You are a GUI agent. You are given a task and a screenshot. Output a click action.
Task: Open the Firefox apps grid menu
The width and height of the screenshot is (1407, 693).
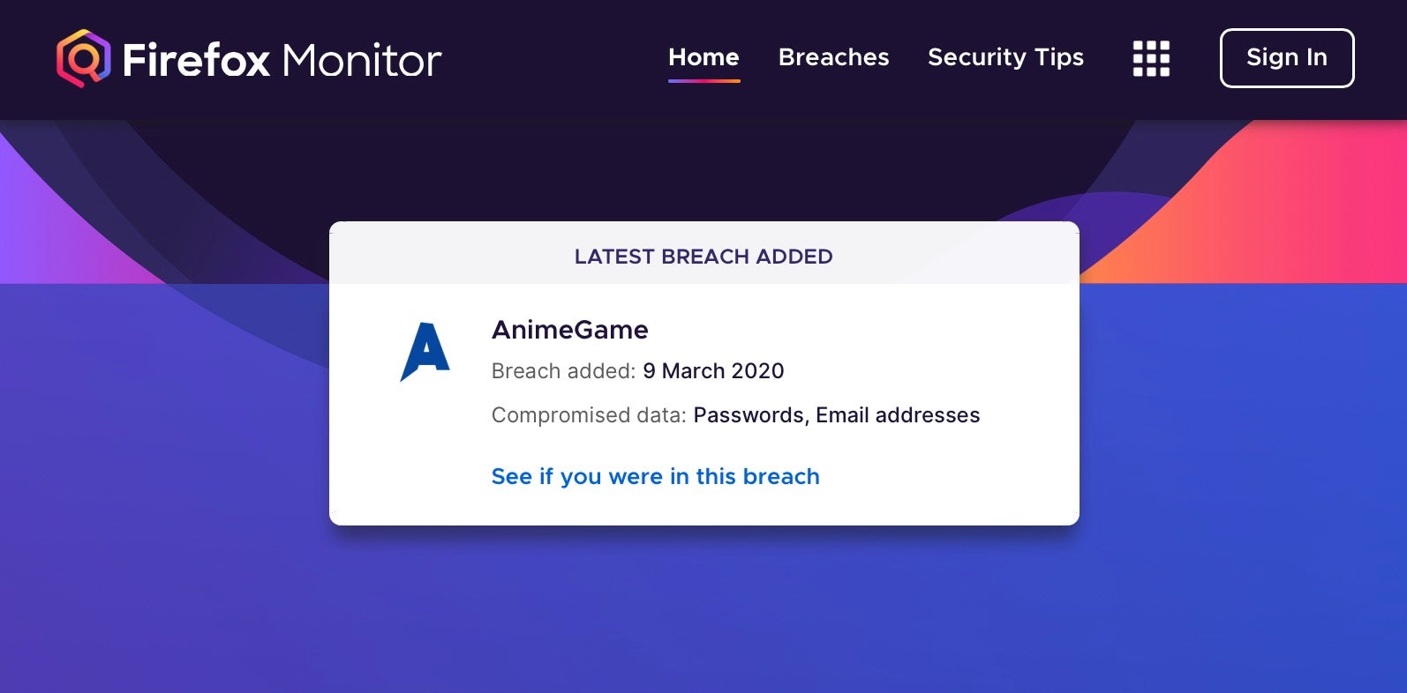(x=1151, y=59)
